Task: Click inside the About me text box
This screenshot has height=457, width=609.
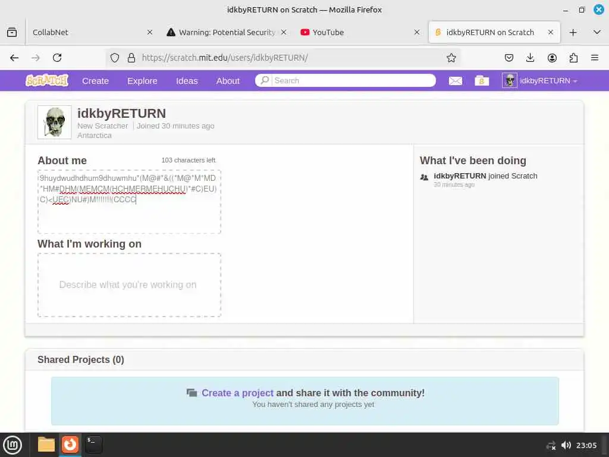Action: (x=129, y=202)
